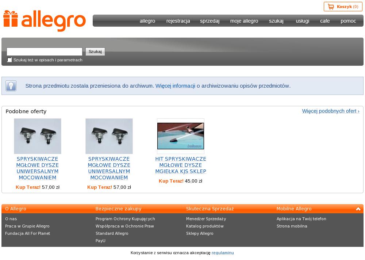Viewport: 365px width, 260px height.
Task: Open 'Aplikacja na Twój telefon' link
Action: pyautogui.click(x=301, y=219)
